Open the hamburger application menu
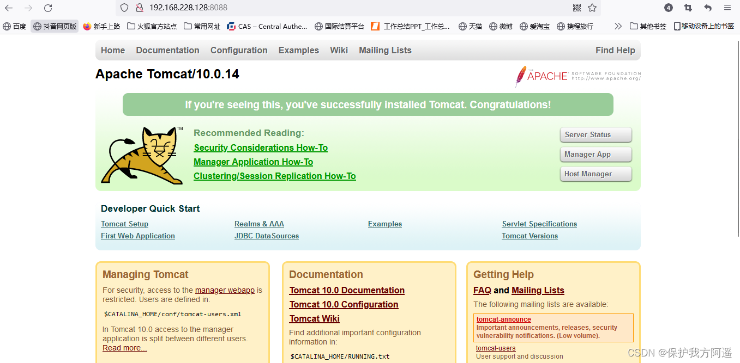 point(727,8)
